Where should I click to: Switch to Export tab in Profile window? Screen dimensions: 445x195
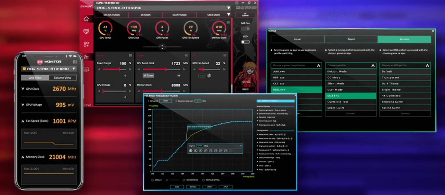(x=351, y=39)
